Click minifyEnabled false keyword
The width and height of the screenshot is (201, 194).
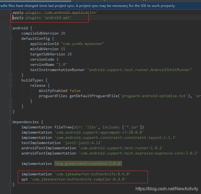coord(75,91)
